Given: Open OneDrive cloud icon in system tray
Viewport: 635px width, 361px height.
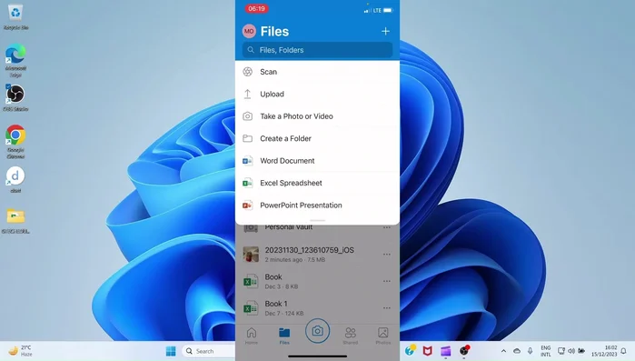Looking at the screenshot, I should coord(517,351).
